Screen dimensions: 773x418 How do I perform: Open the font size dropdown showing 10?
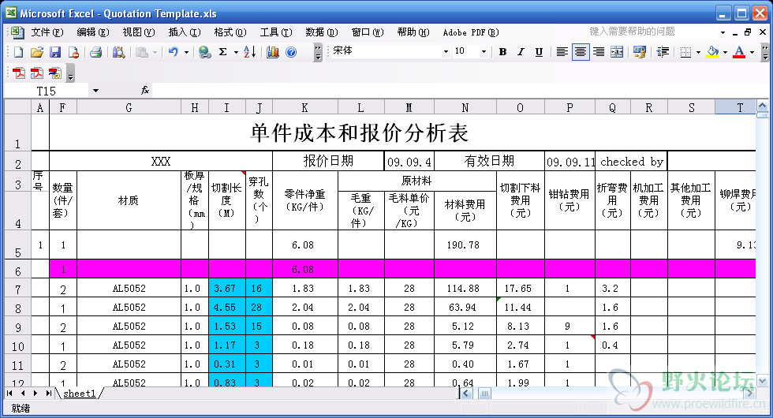[484, 51]
